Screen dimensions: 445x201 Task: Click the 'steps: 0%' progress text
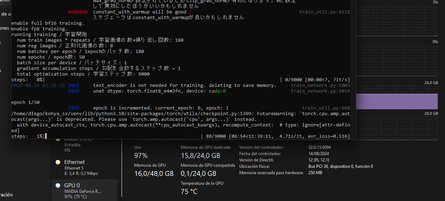pyautogui.click(x=28, y=80)
